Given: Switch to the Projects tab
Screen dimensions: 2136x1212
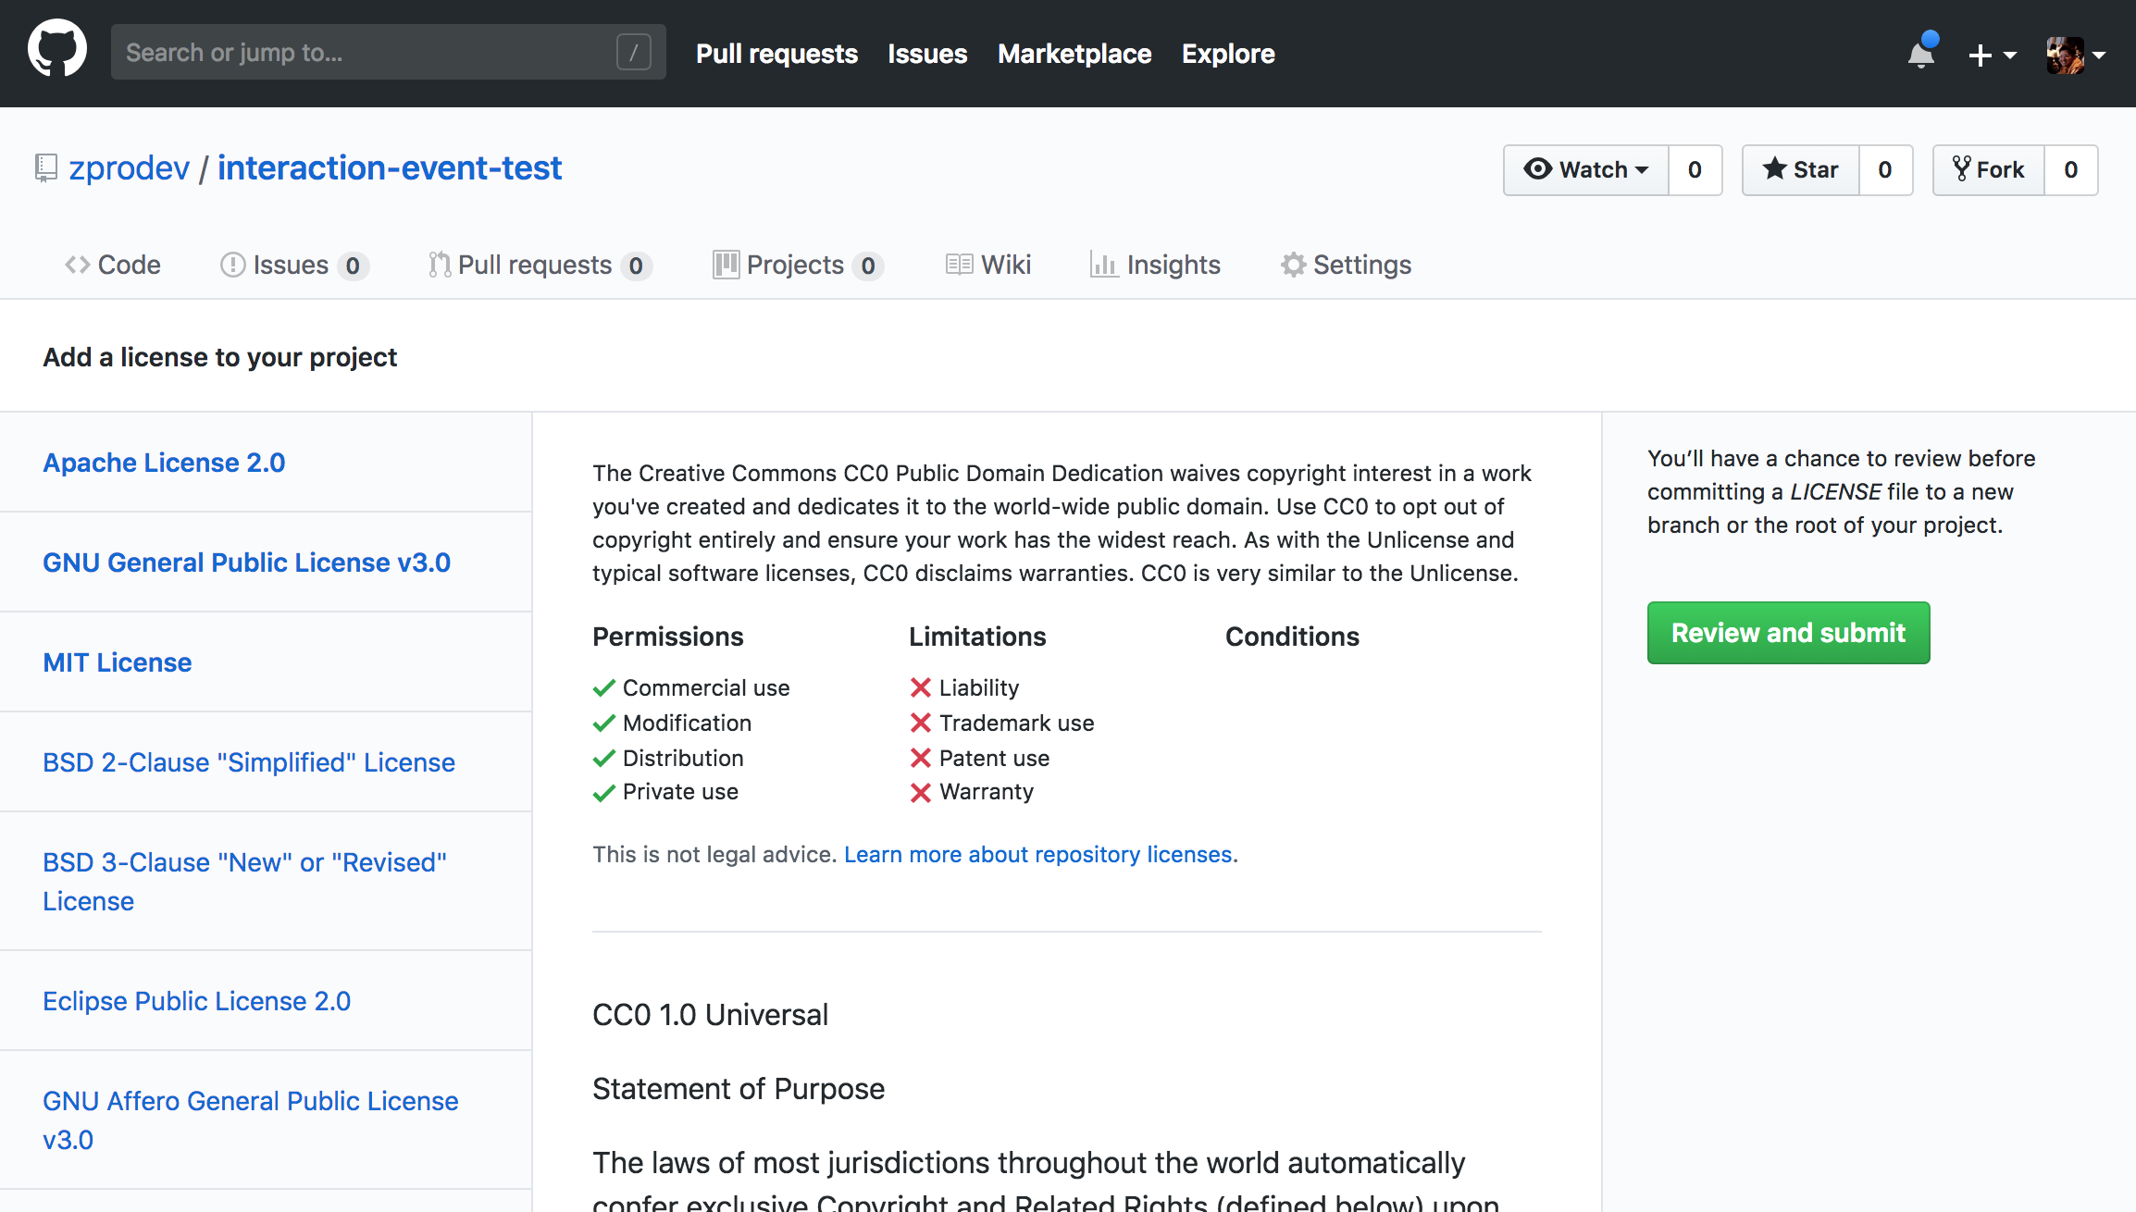Looking at the screenshot, I should (x=797, y=266).
